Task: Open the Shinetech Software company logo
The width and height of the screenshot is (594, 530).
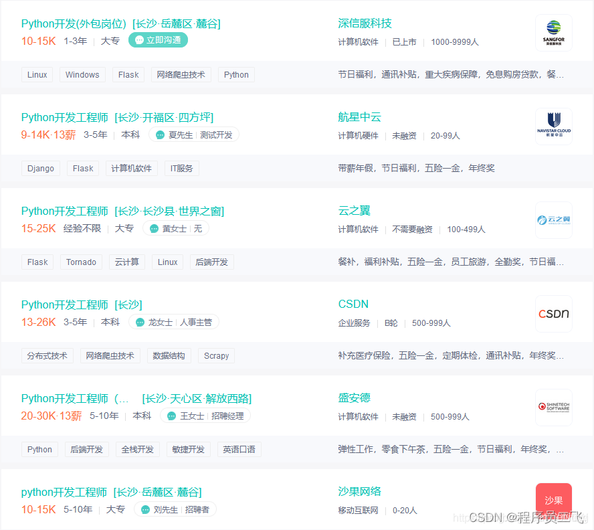Action: tap(553, 407)
